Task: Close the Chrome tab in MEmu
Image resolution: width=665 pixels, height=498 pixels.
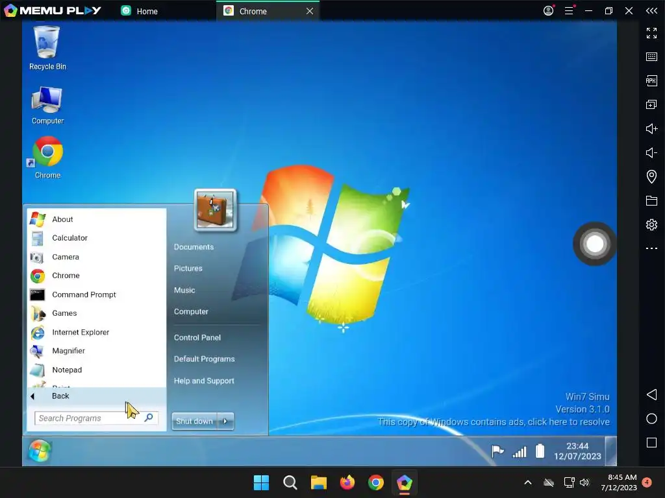Action: [310, 11]
